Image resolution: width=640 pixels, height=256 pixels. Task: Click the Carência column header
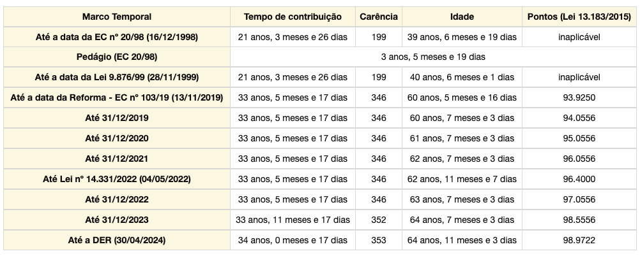click(x=378, y=17)
